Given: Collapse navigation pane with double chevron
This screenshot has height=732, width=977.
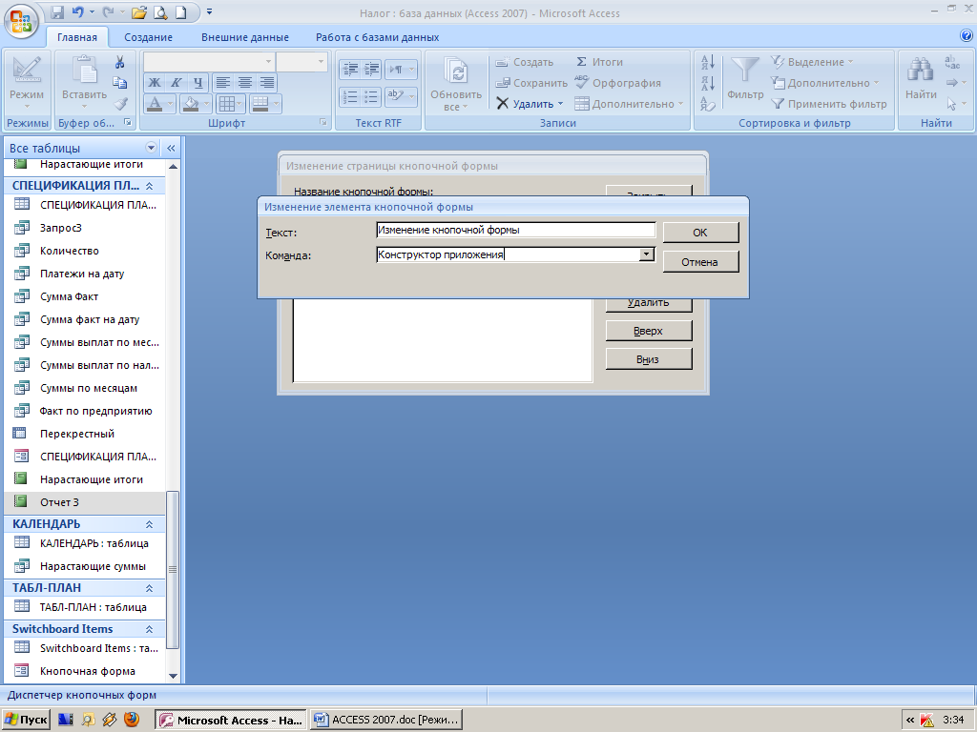Looking at the screenshot, I should tap(171, 148).
